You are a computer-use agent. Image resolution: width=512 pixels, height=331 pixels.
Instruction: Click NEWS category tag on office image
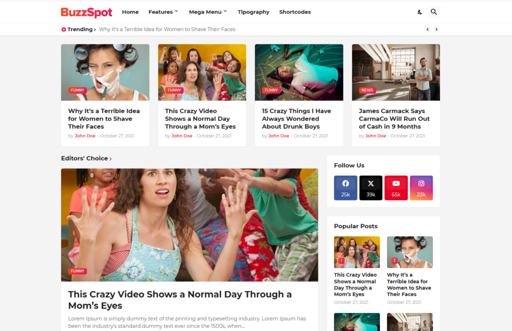367,90
